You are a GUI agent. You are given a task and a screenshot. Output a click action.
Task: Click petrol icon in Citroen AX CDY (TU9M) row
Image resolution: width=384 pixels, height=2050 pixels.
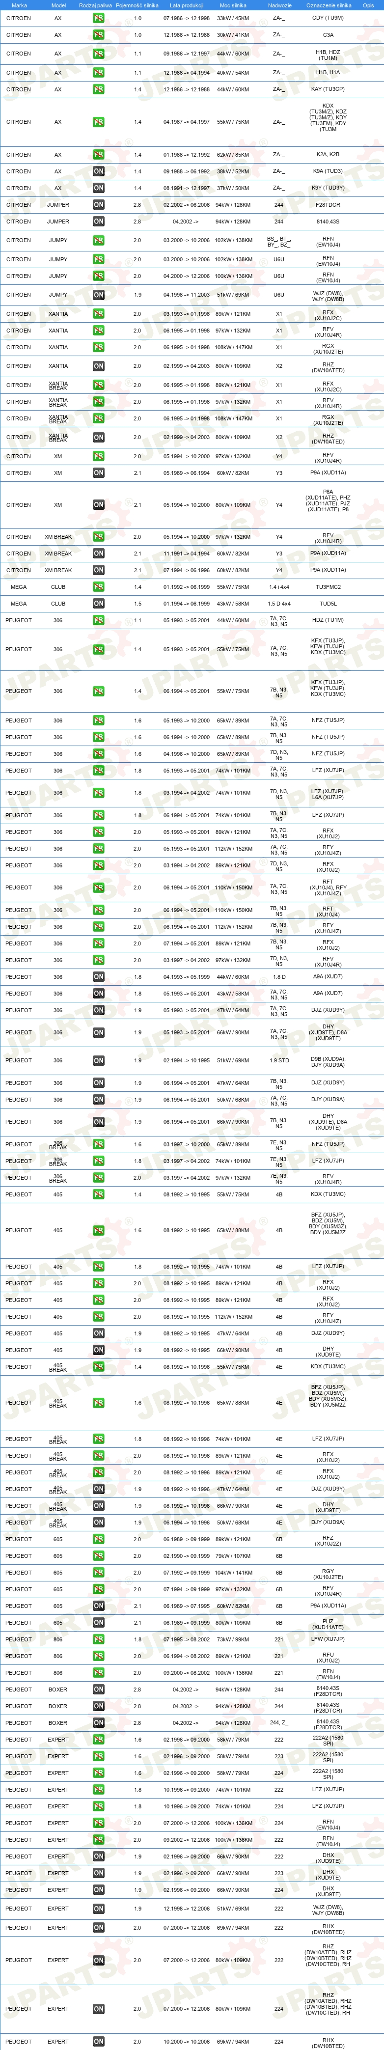(x=99, y=18)
